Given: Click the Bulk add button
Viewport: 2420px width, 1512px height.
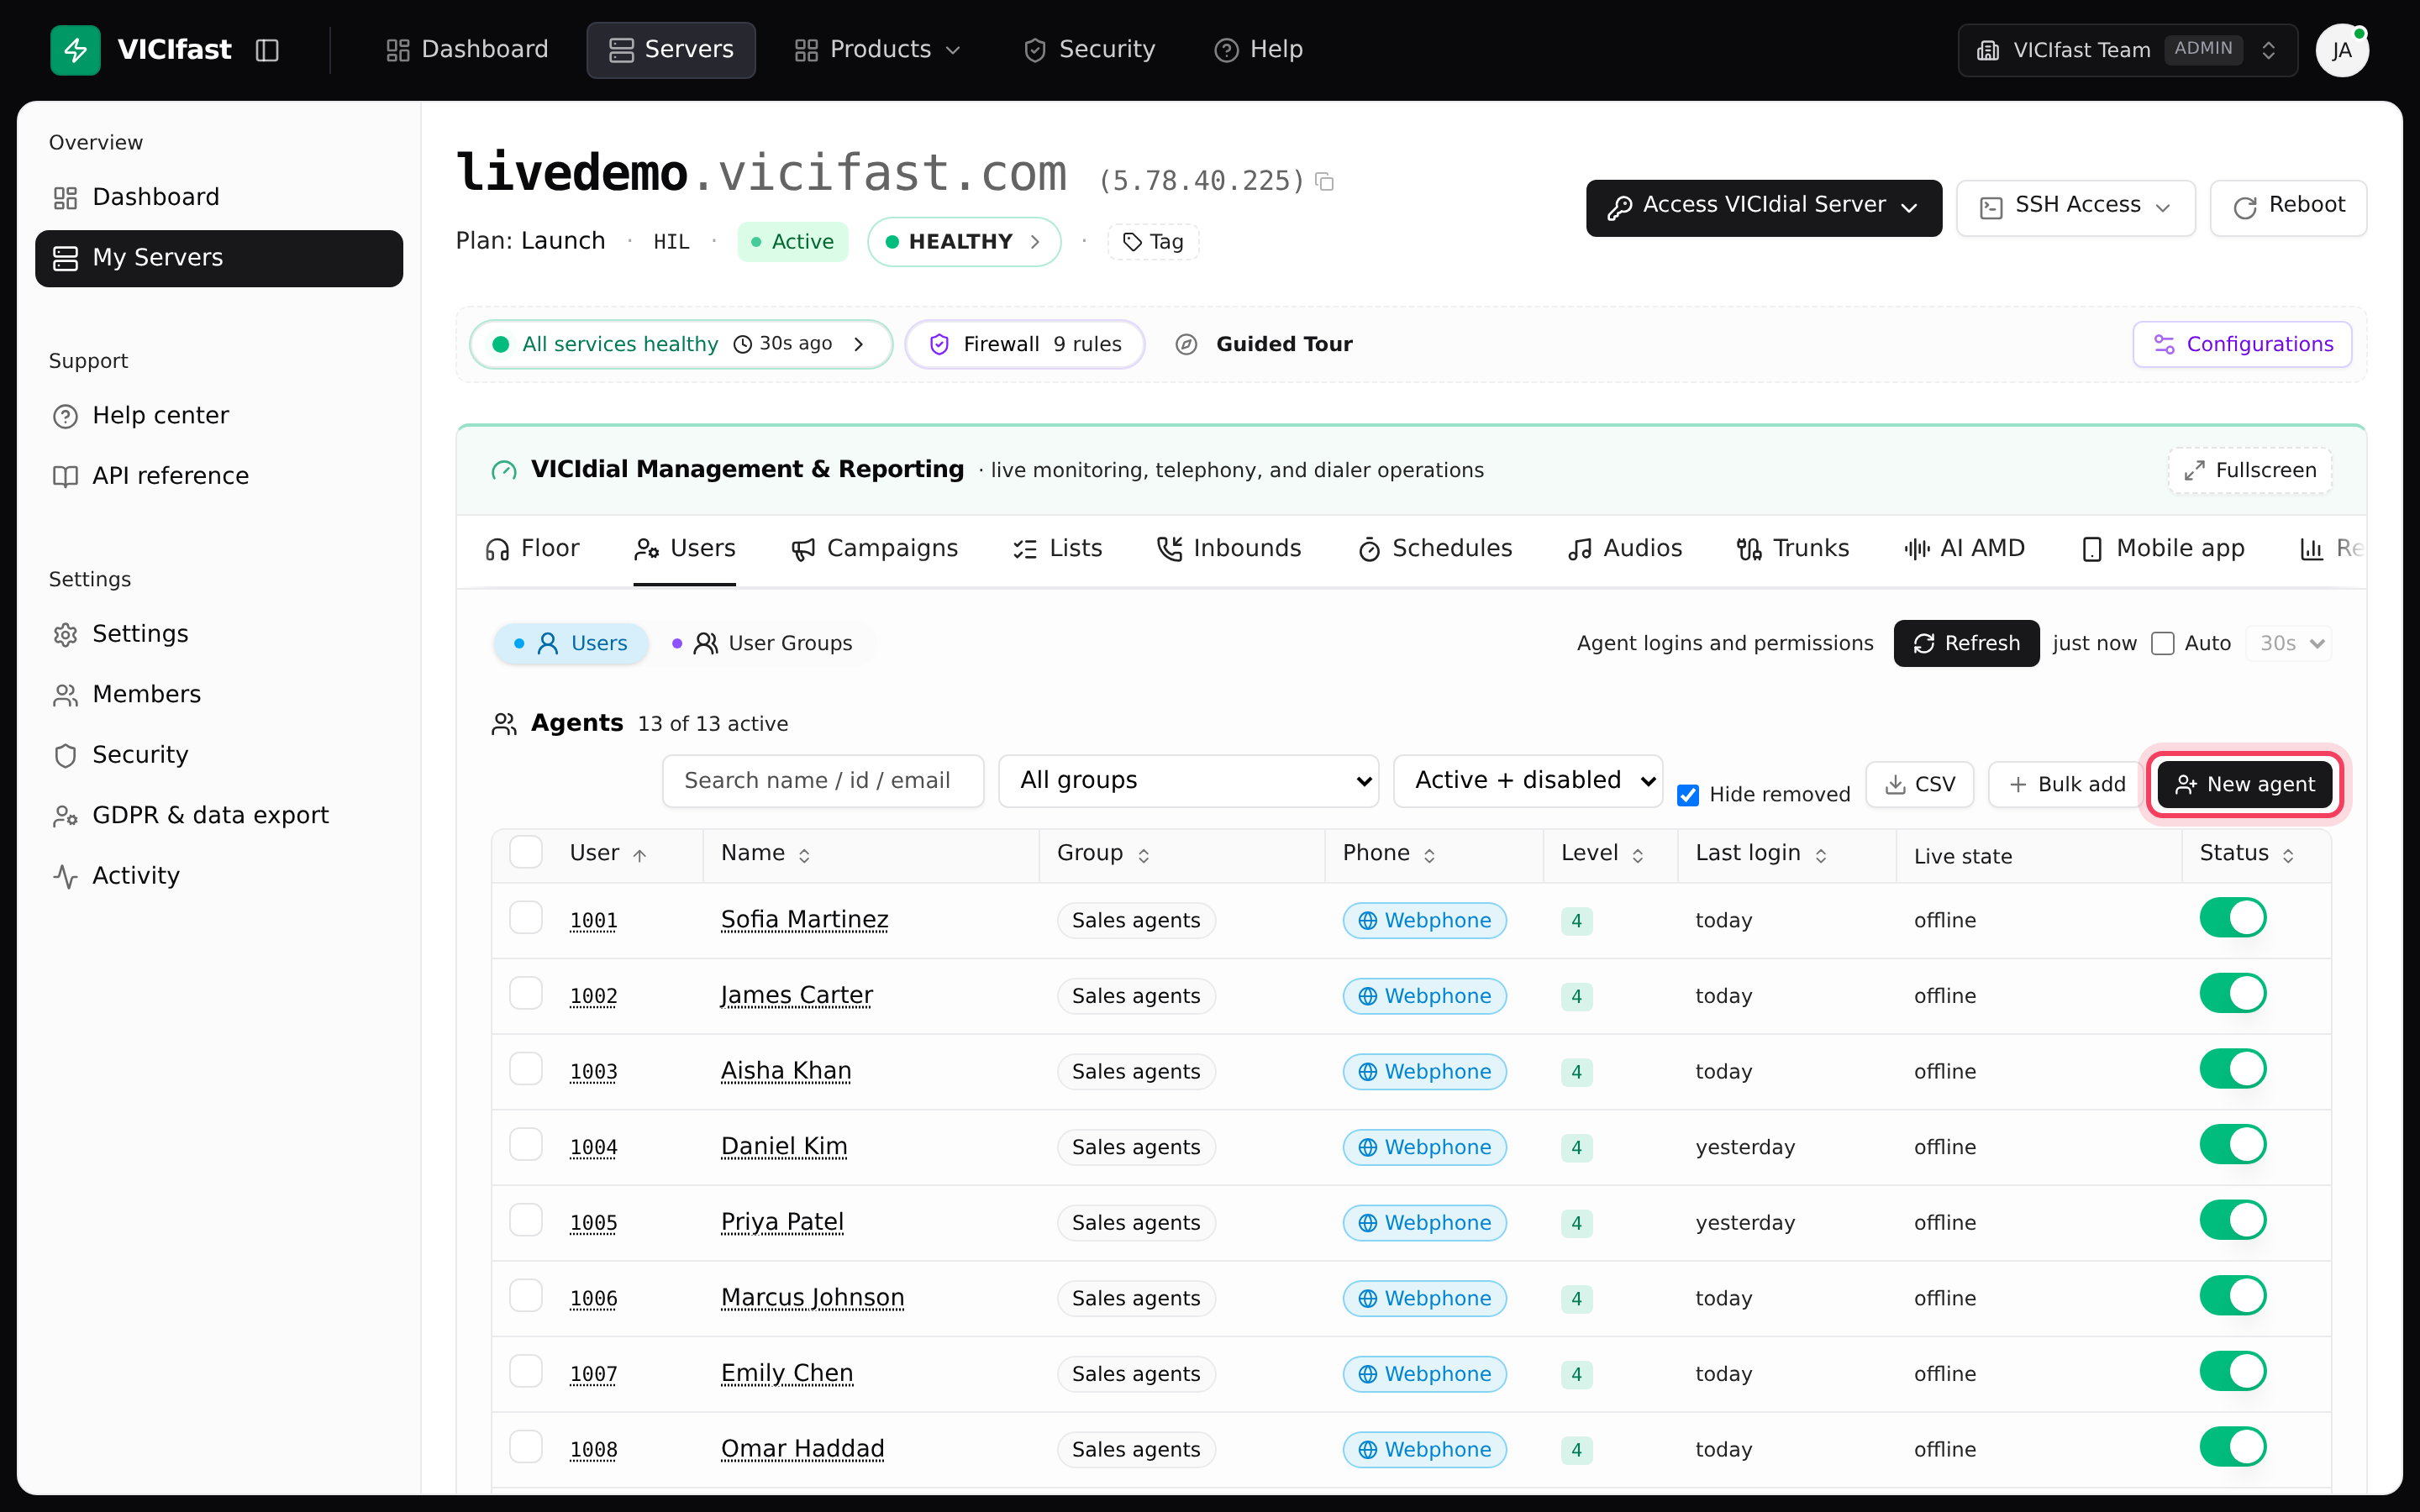Looking at the screenshot, I should coord(2067,785).
